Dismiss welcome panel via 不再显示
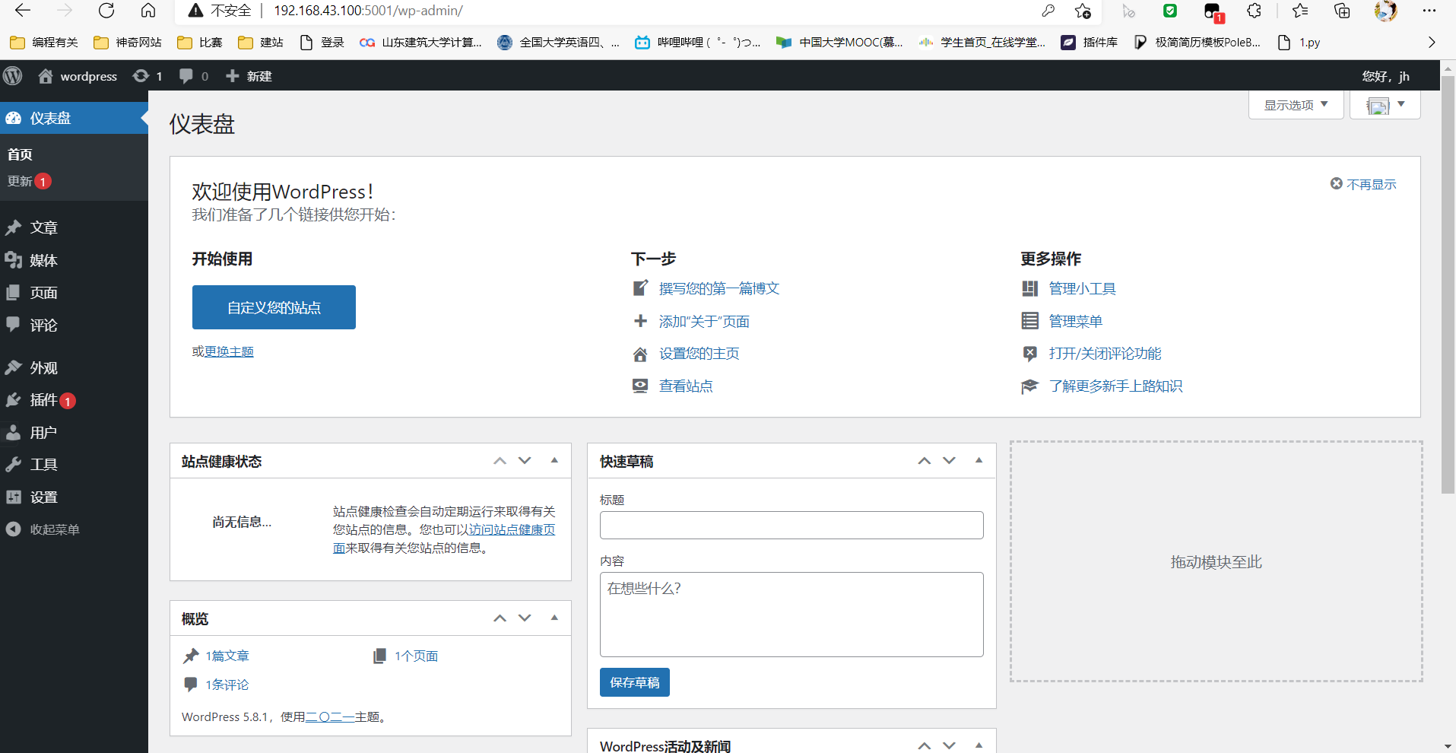The width and height of the screenshot is (1456, 753). pyautogui.click(x=1363, y=184)
